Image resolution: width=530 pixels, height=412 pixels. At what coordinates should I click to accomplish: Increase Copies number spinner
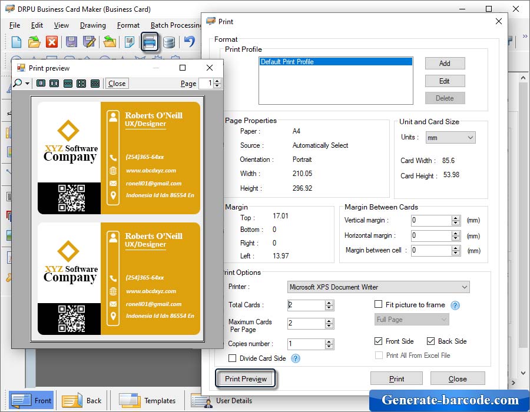click(x=329, y=342)
